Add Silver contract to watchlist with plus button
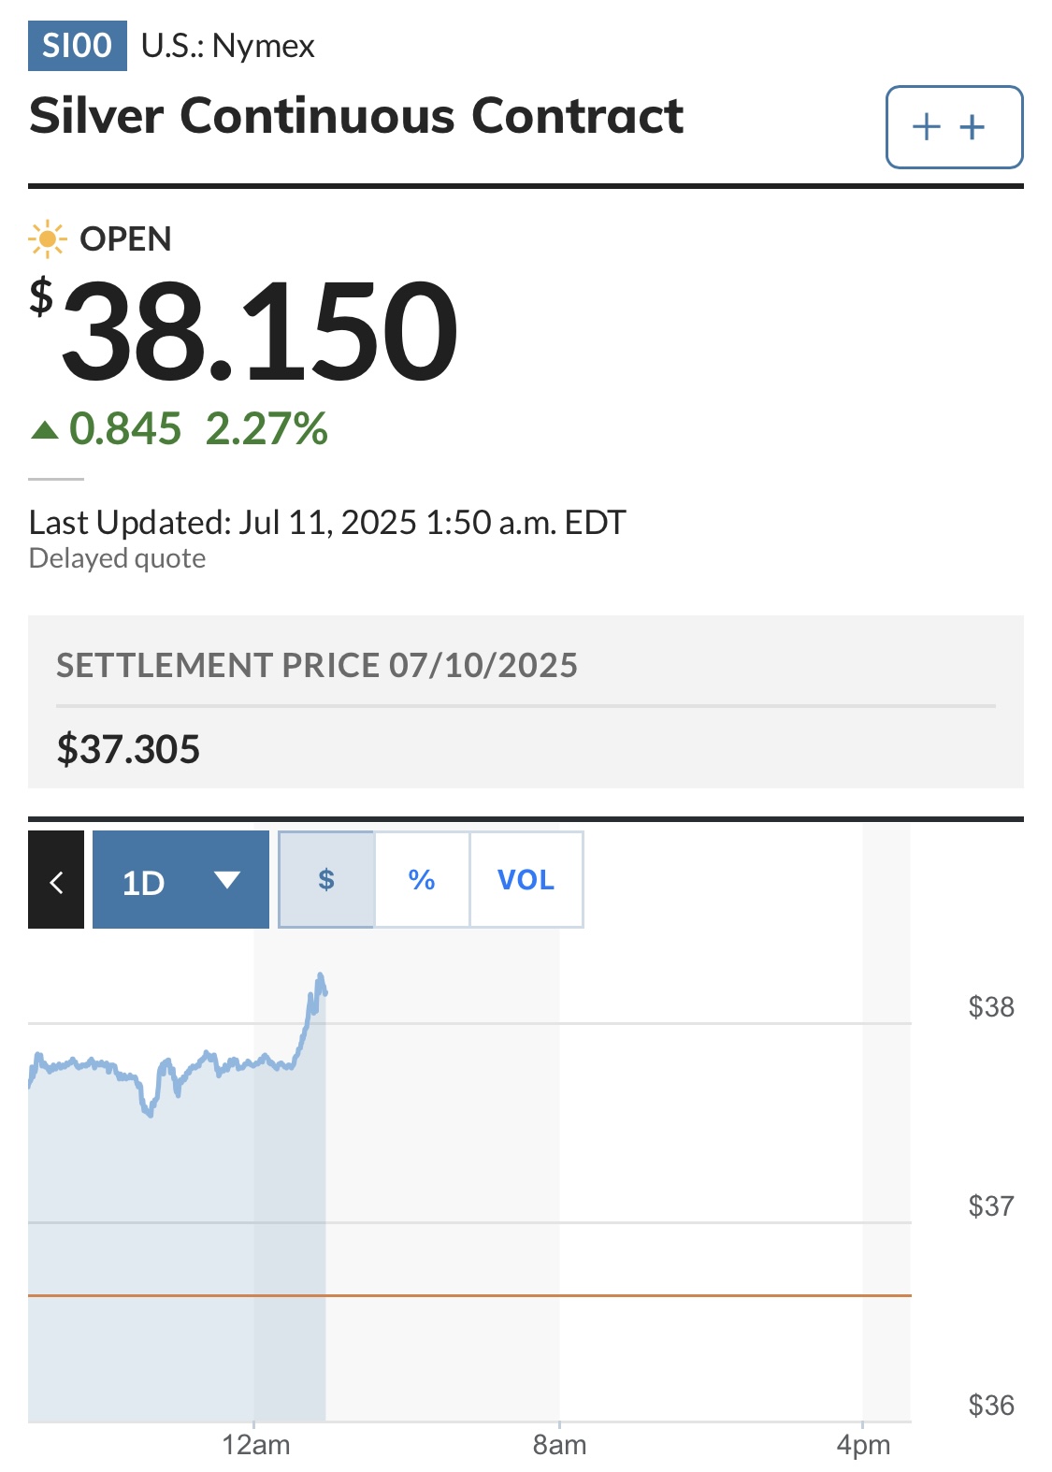This screenshot has width=1052, height=1472. point(954,127)
